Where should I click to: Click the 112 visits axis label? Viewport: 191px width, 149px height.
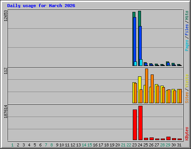pyautogui.click(x=6, y=71)
